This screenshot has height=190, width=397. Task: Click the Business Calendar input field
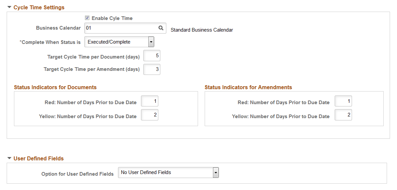(x=120, y=28)
